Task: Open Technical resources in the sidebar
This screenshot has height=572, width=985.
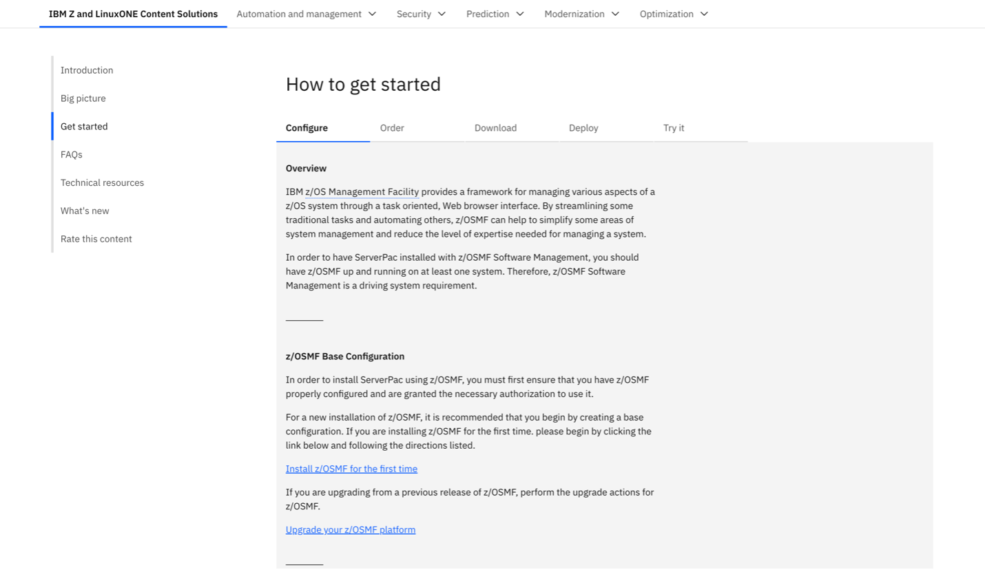Action: (102, 183)
